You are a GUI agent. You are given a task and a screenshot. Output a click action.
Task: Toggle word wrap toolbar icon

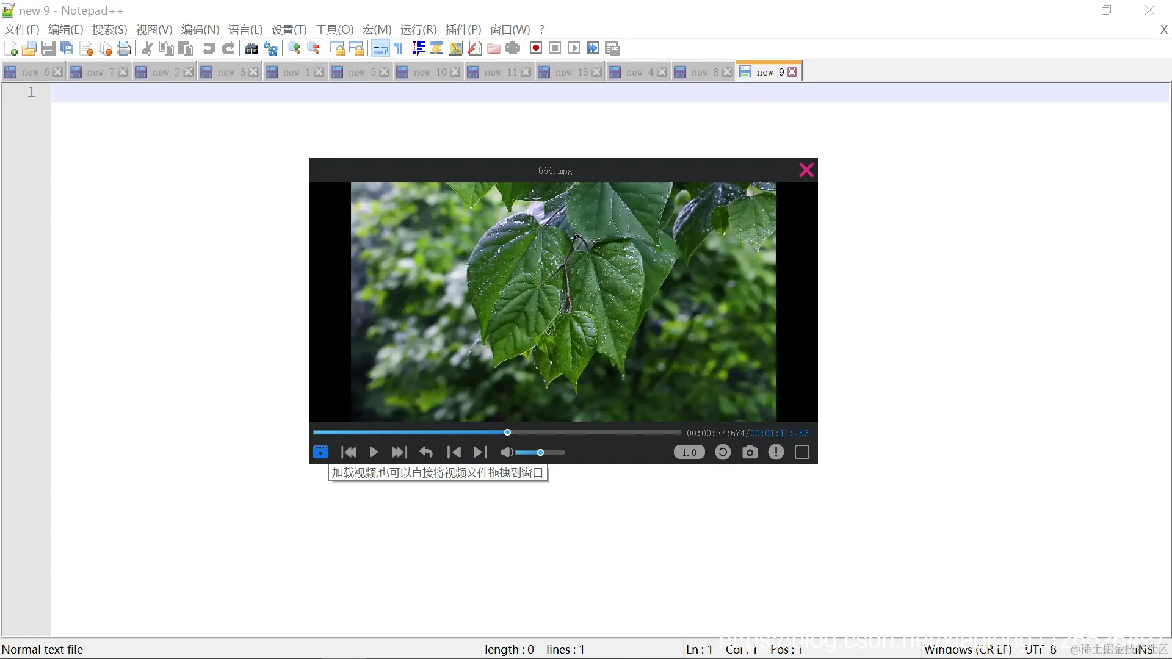coord(380,48)
